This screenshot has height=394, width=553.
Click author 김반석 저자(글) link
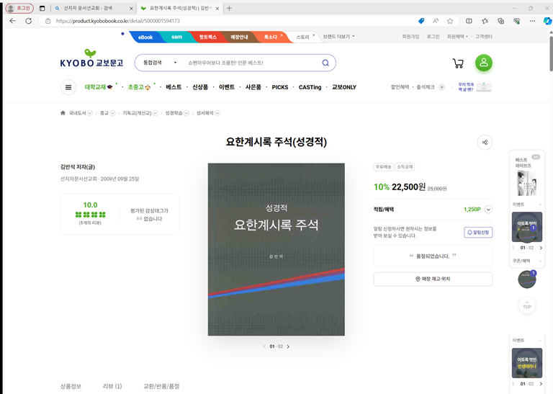[78, 167]
